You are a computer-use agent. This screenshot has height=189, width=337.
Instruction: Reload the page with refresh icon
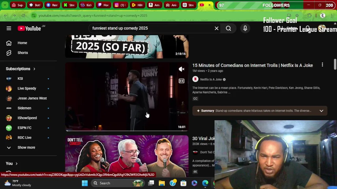click(x=23, y=15)
